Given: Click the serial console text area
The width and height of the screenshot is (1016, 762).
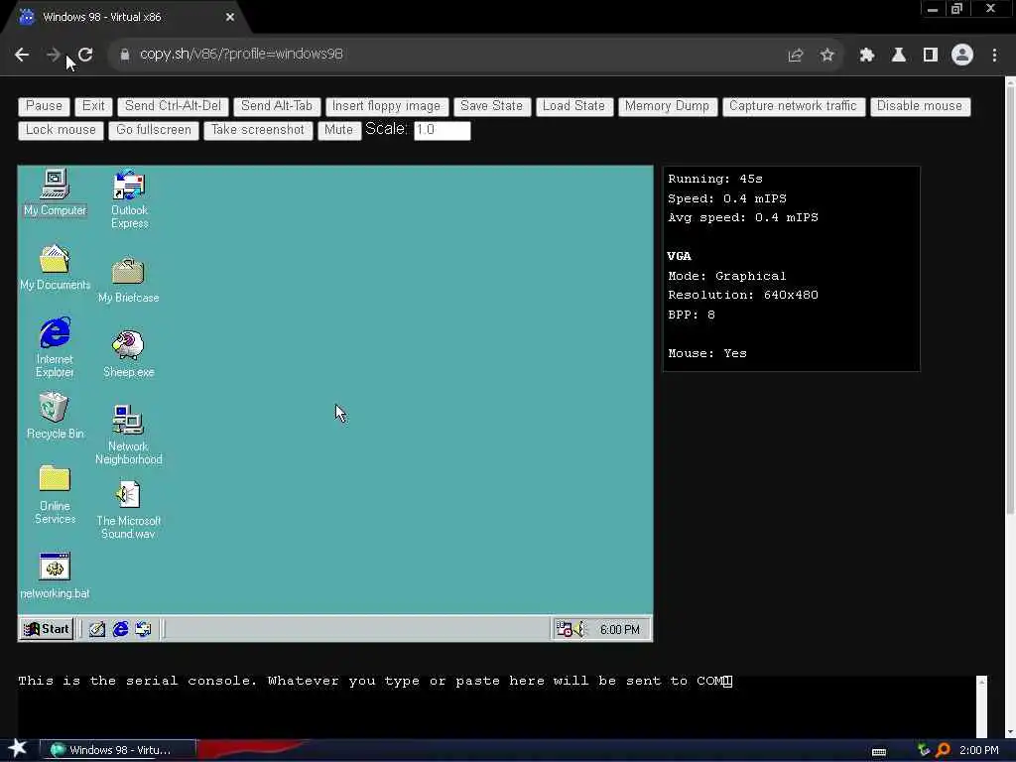Looking at the screenshot, I should click(497, 706).
